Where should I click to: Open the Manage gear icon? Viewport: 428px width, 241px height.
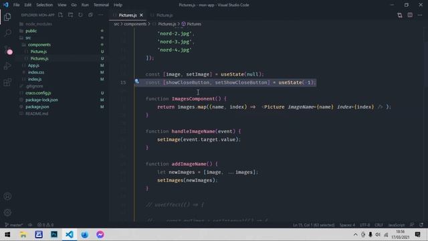(x=7, y=212)
